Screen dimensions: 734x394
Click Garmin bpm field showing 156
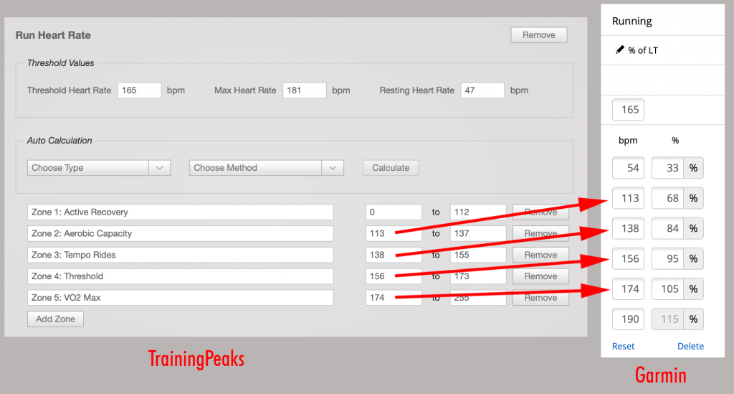(x=628, y=258)
